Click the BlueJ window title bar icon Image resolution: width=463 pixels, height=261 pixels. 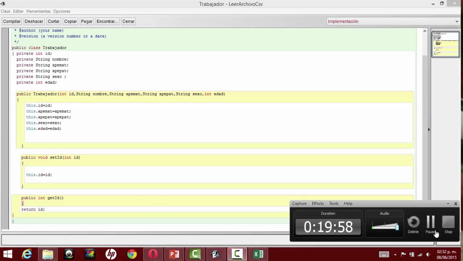point(3,4)
